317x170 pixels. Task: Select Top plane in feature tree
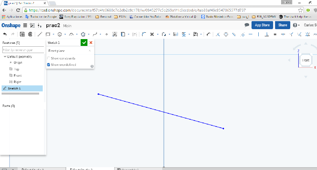pos(17,69)
